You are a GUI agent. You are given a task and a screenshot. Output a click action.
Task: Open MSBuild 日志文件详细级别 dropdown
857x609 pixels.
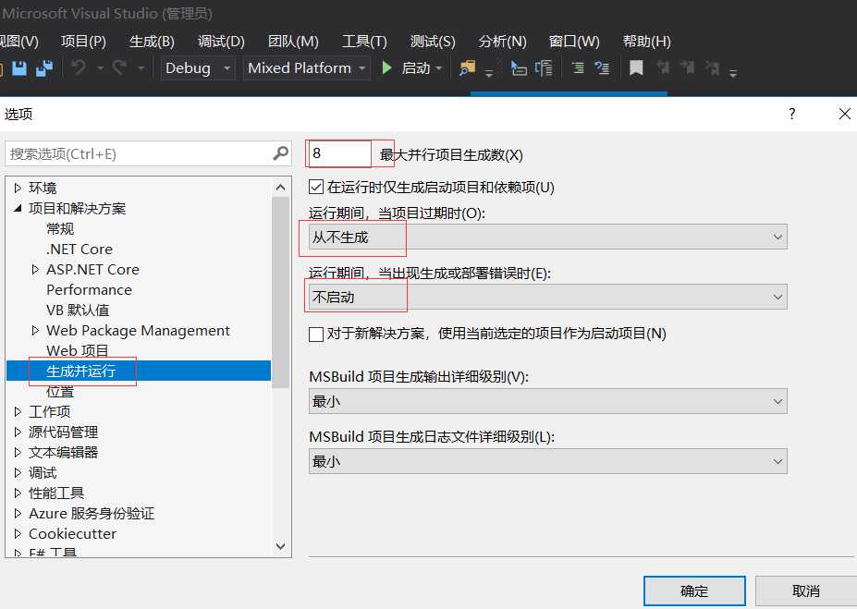[x=547, y=461]
